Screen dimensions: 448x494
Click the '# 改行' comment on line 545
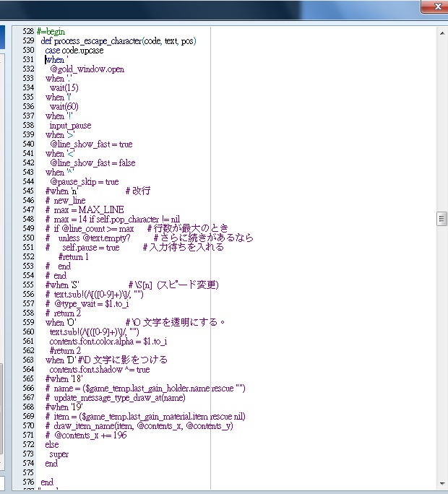click(x=138, y=191)
